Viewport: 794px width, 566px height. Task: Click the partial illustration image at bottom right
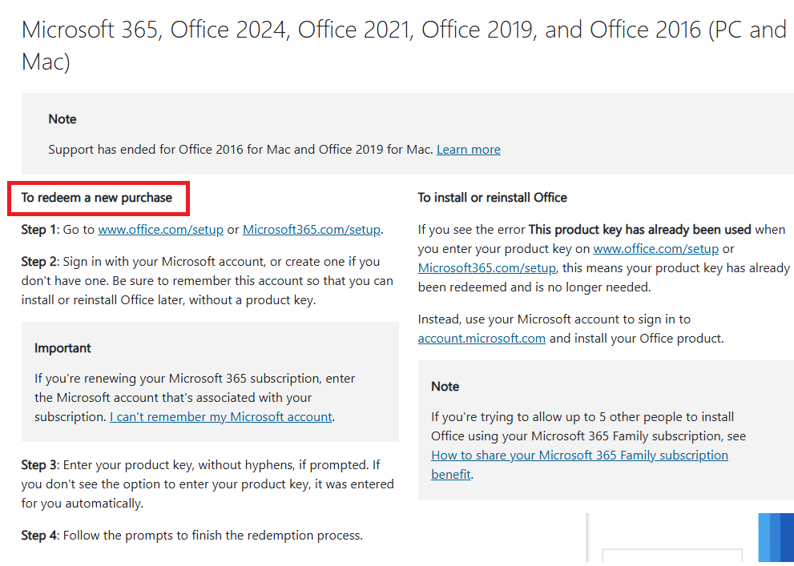[690, 539]
